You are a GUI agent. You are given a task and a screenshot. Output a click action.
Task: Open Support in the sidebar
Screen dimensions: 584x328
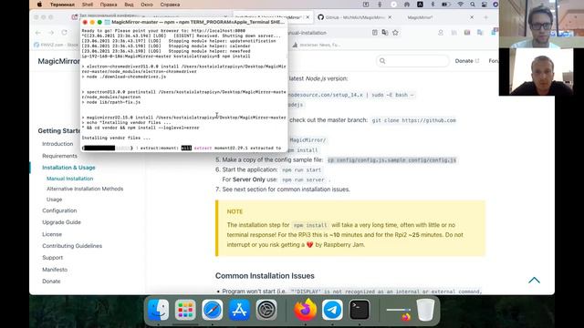click(x=53, y=257)
